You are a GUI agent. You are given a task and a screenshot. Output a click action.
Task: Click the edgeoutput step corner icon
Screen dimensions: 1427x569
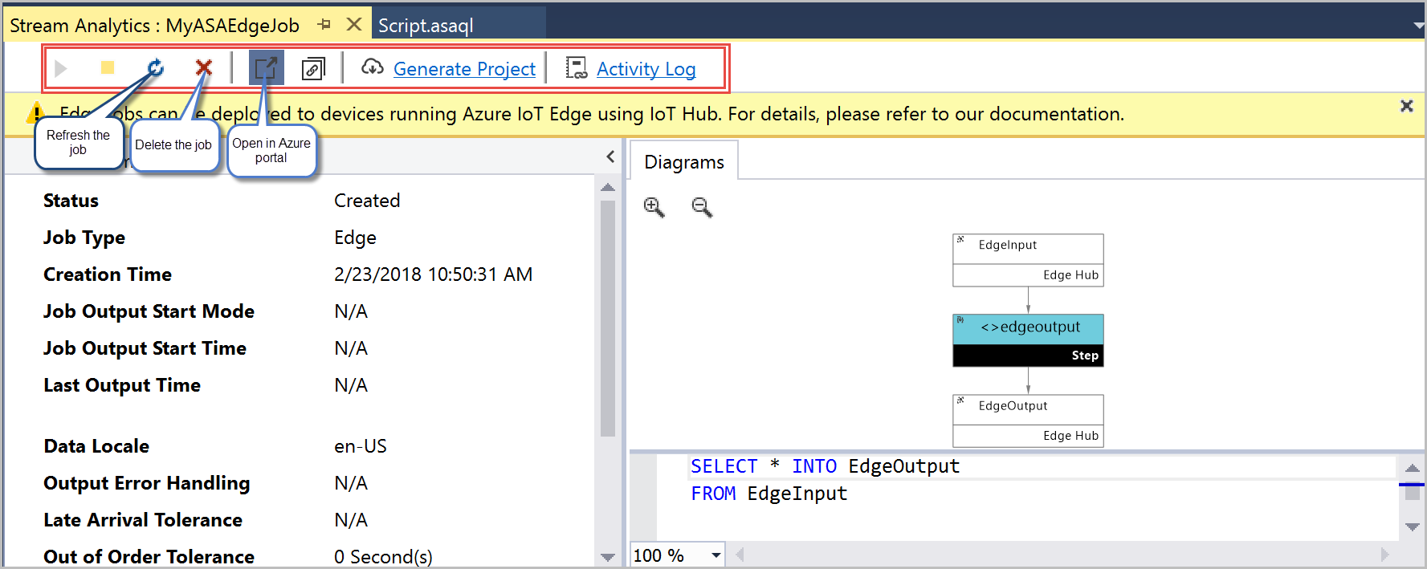click(960, 319)
